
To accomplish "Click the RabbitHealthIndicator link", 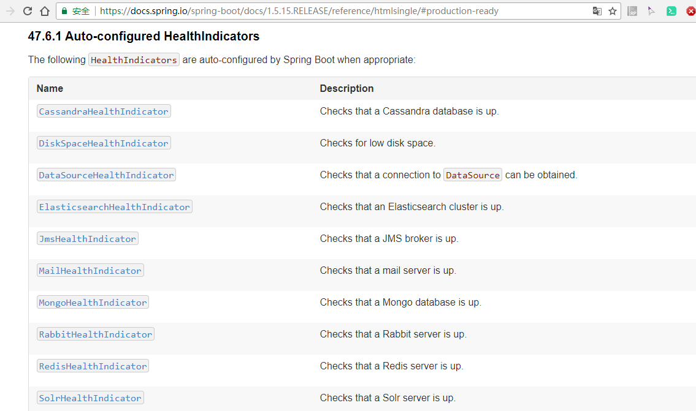I will 95,334.
